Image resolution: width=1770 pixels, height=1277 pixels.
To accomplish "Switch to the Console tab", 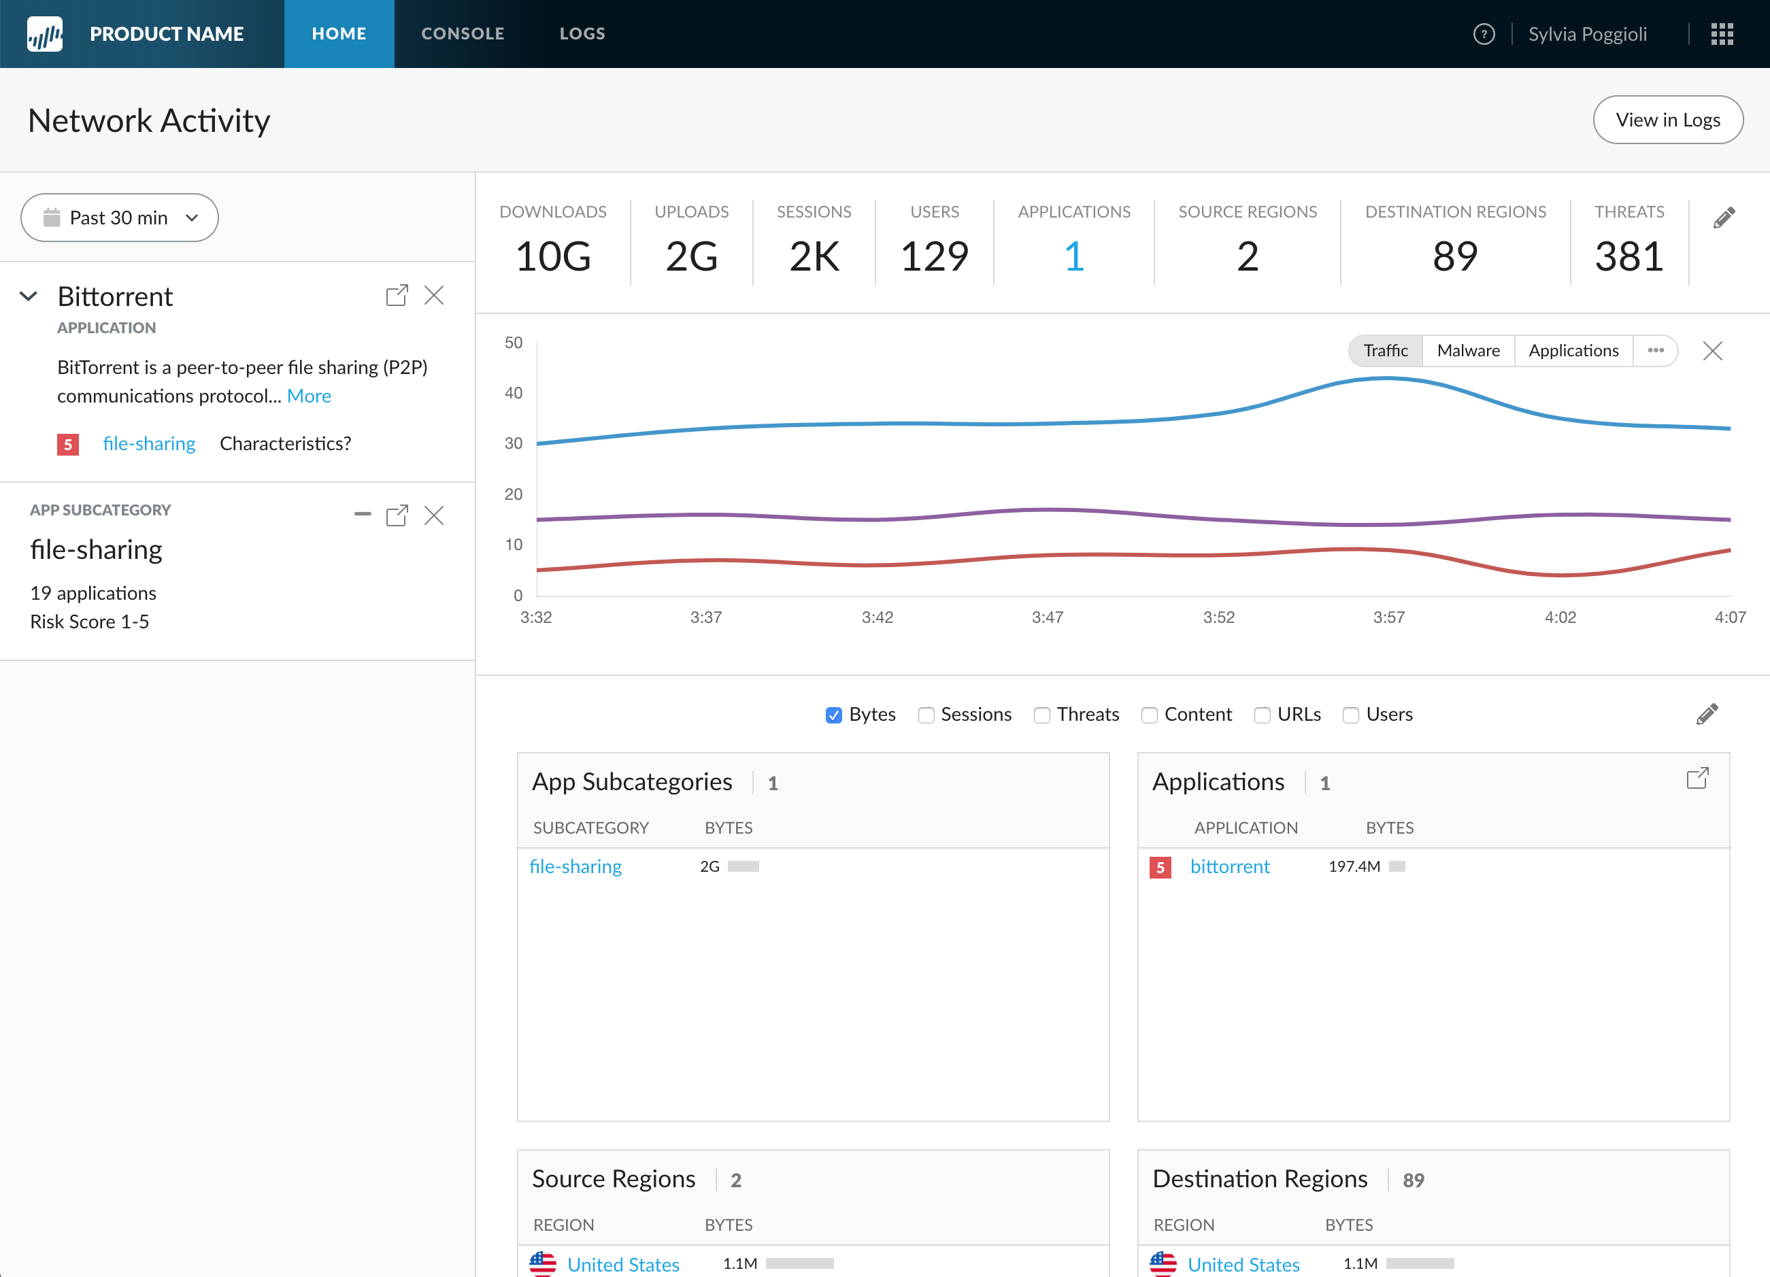I will [x=463, y=33].
